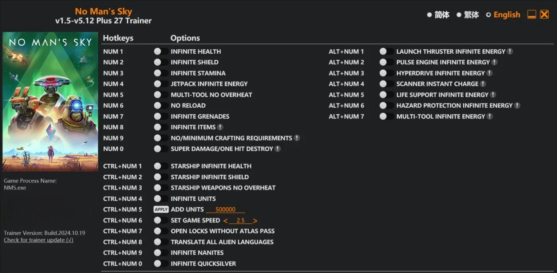Enable STARSHIP INFINITE HEALTH toggle
Viewport: 557px width, 273px height.
tap(161, 166)
